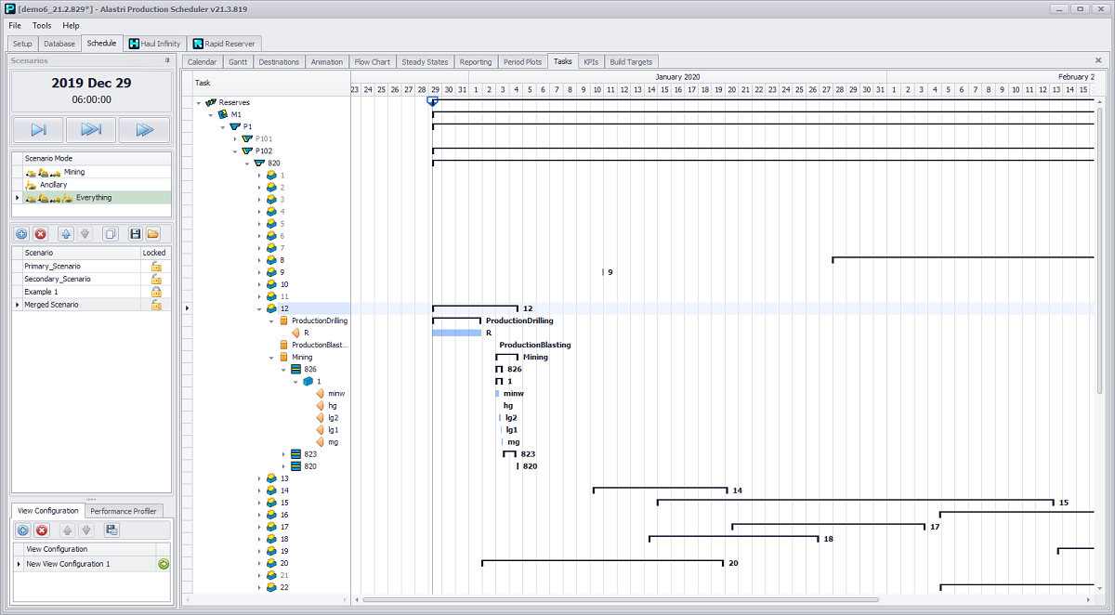Select the Mining scenario mode

[73, 172]
